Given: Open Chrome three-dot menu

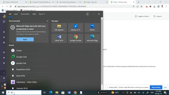Looking at the screenshot, I should [x=166, y=6].
